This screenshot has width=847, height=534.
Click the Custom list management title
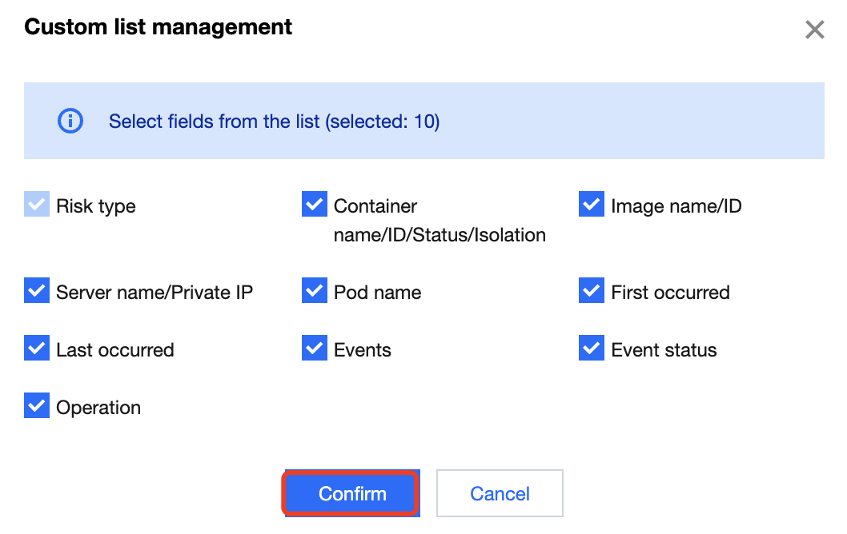pyautogui.click(x=159, y=27)
